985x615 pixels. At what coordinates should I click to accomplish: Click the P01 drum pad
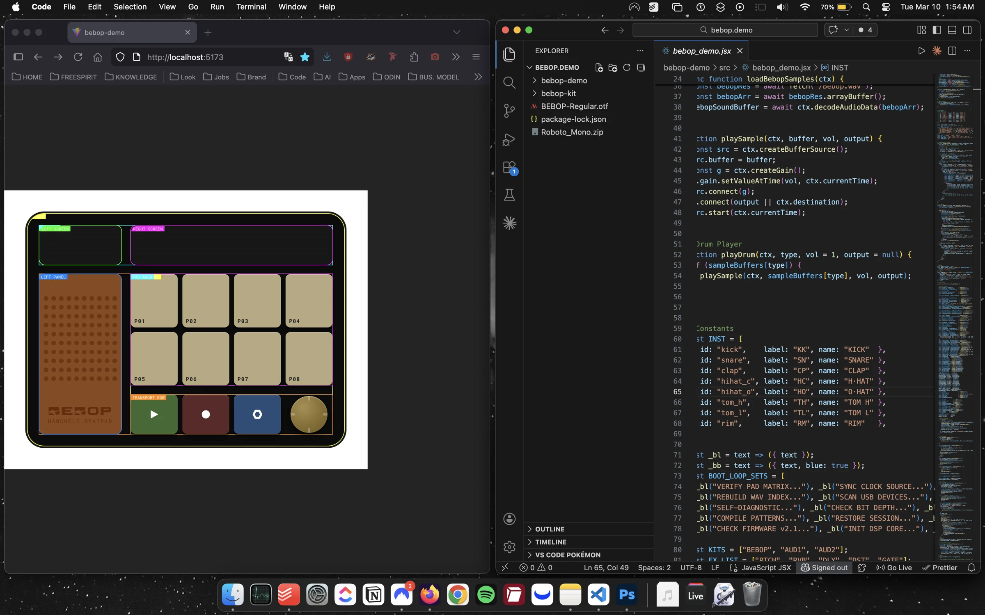(154, 301)
